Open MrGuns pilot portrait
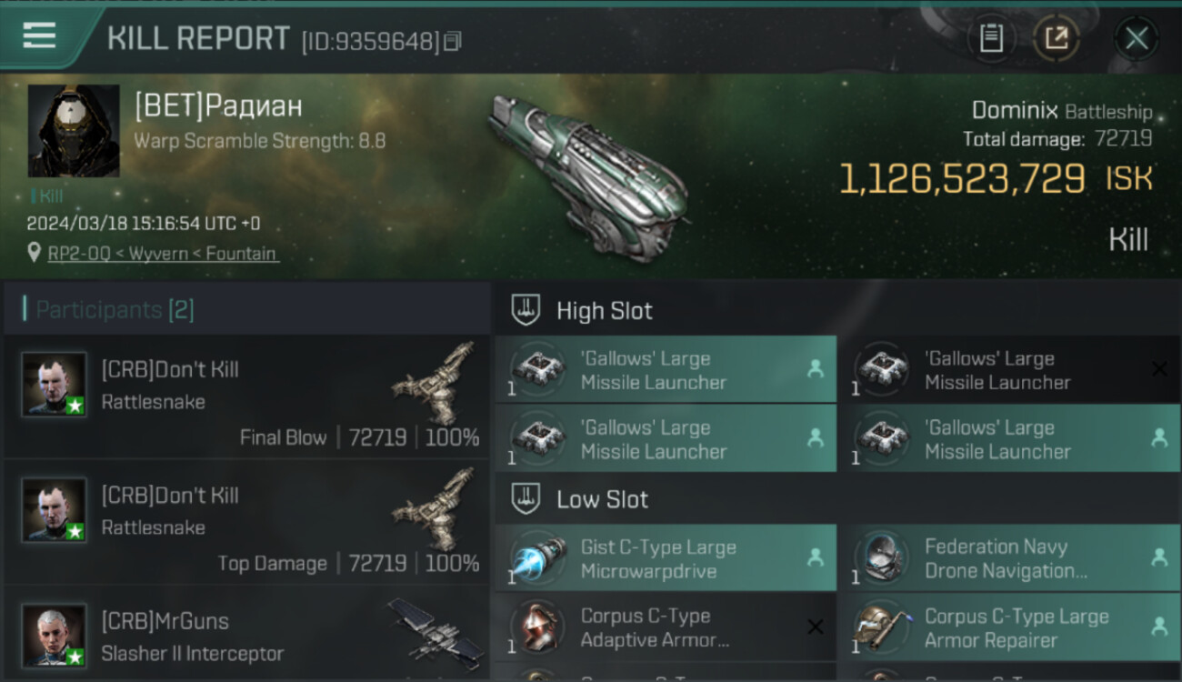This screenshot has width=1182, height=682. point(55,635)
